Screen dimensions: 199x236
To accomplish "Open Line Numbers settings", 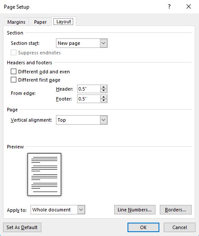I will click(135, 210).
